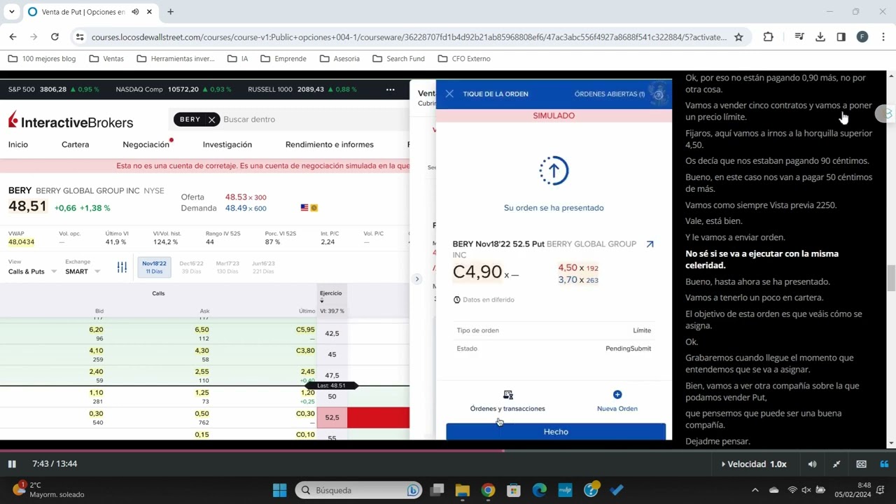
Task: Open the Cartera menu
Action: pyautogui.click(x=75, y=145)
